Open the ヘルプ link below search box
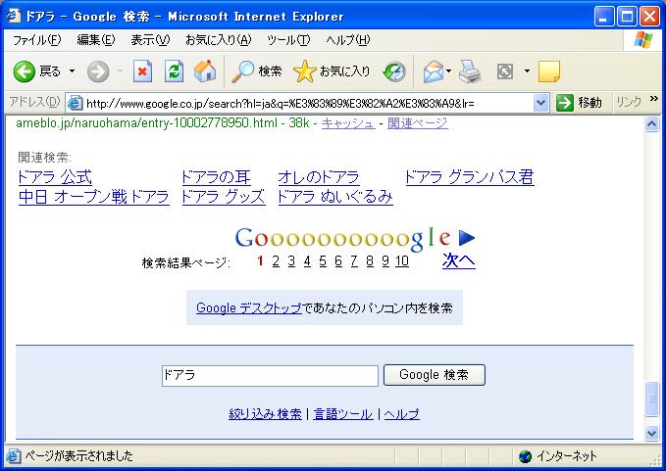The image size is (666, 471). tap(402, 414)
